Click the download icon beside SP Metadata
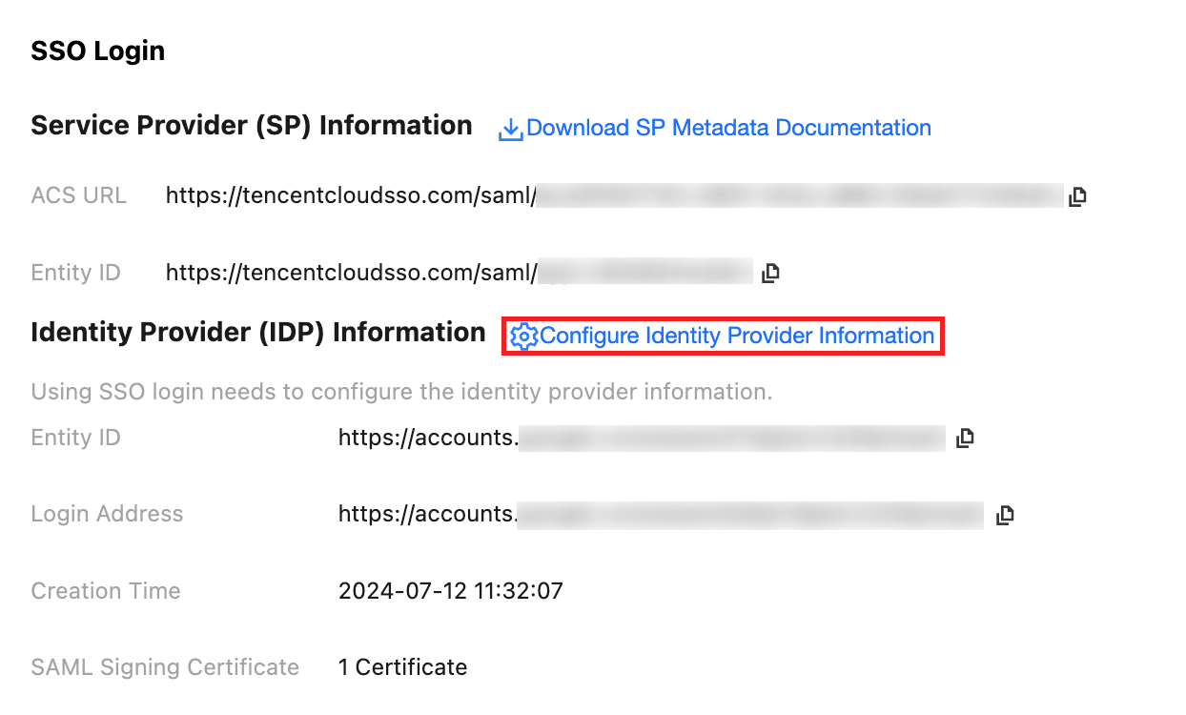This screenshot has width=1186, height=715. pos(511,129)
